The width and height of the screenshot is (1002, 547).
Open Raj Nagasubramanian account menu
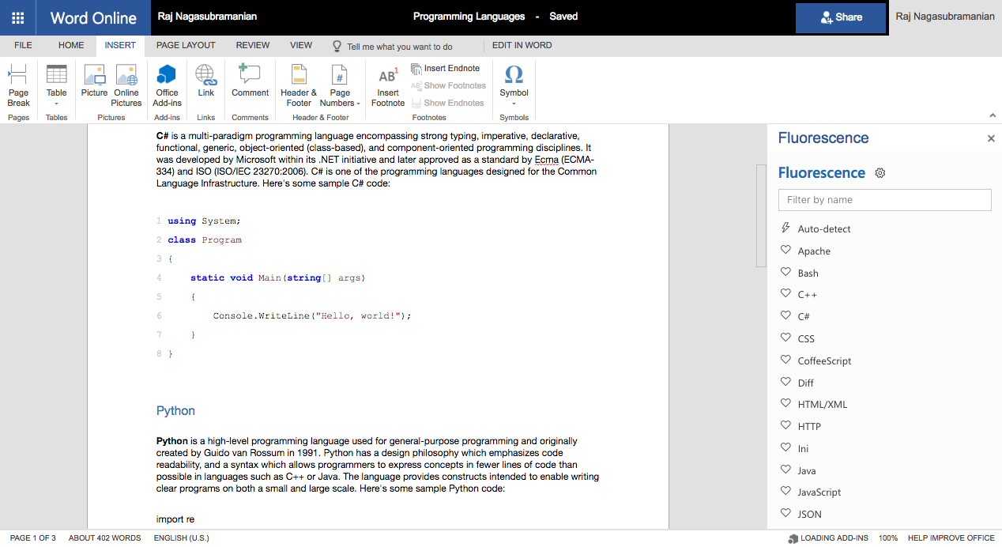pos(945,17)
